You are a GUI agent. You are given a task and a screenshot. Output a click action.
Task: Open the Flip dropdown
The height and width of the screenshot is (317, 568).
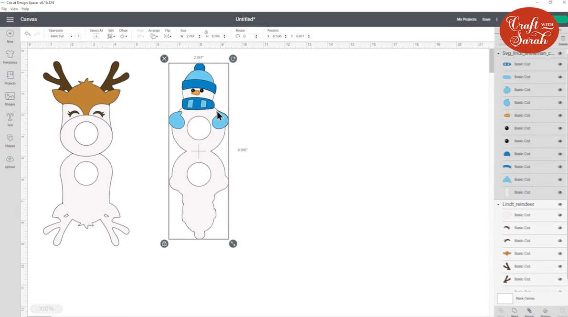point(168,36)
